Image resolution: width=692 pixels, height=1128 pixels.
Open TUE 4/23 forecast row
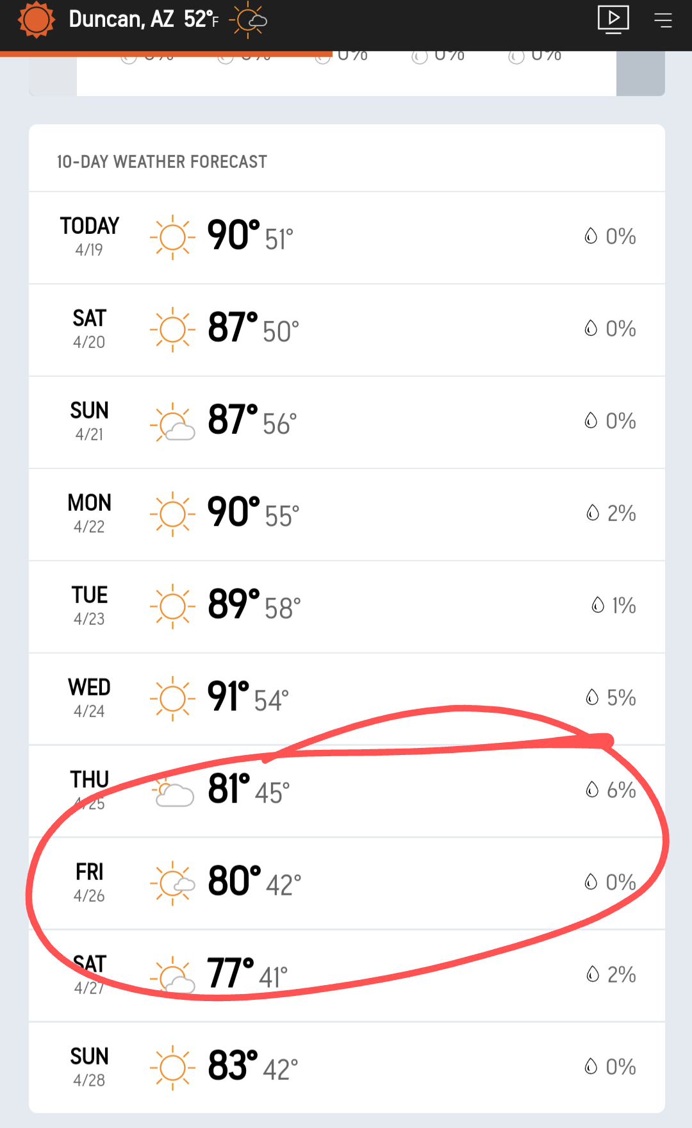tap(347, 607)
